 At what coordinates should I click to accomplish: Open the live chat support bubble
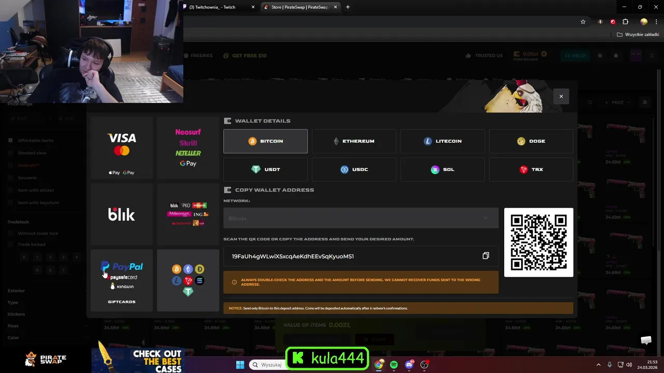click(646, 340)
